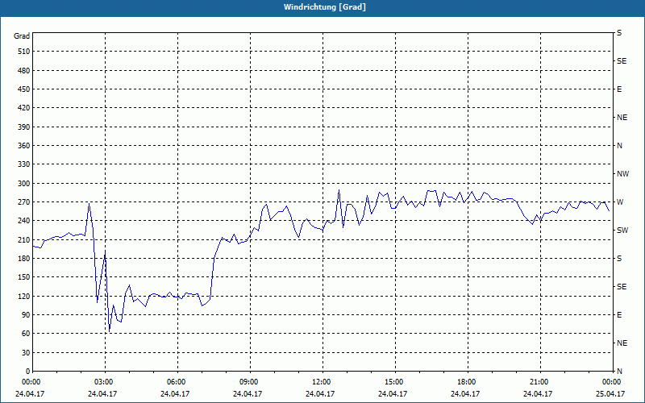645x403 pixels.
Task: Pick the 120 tick label on degree axis
Action: click(24, 296)
